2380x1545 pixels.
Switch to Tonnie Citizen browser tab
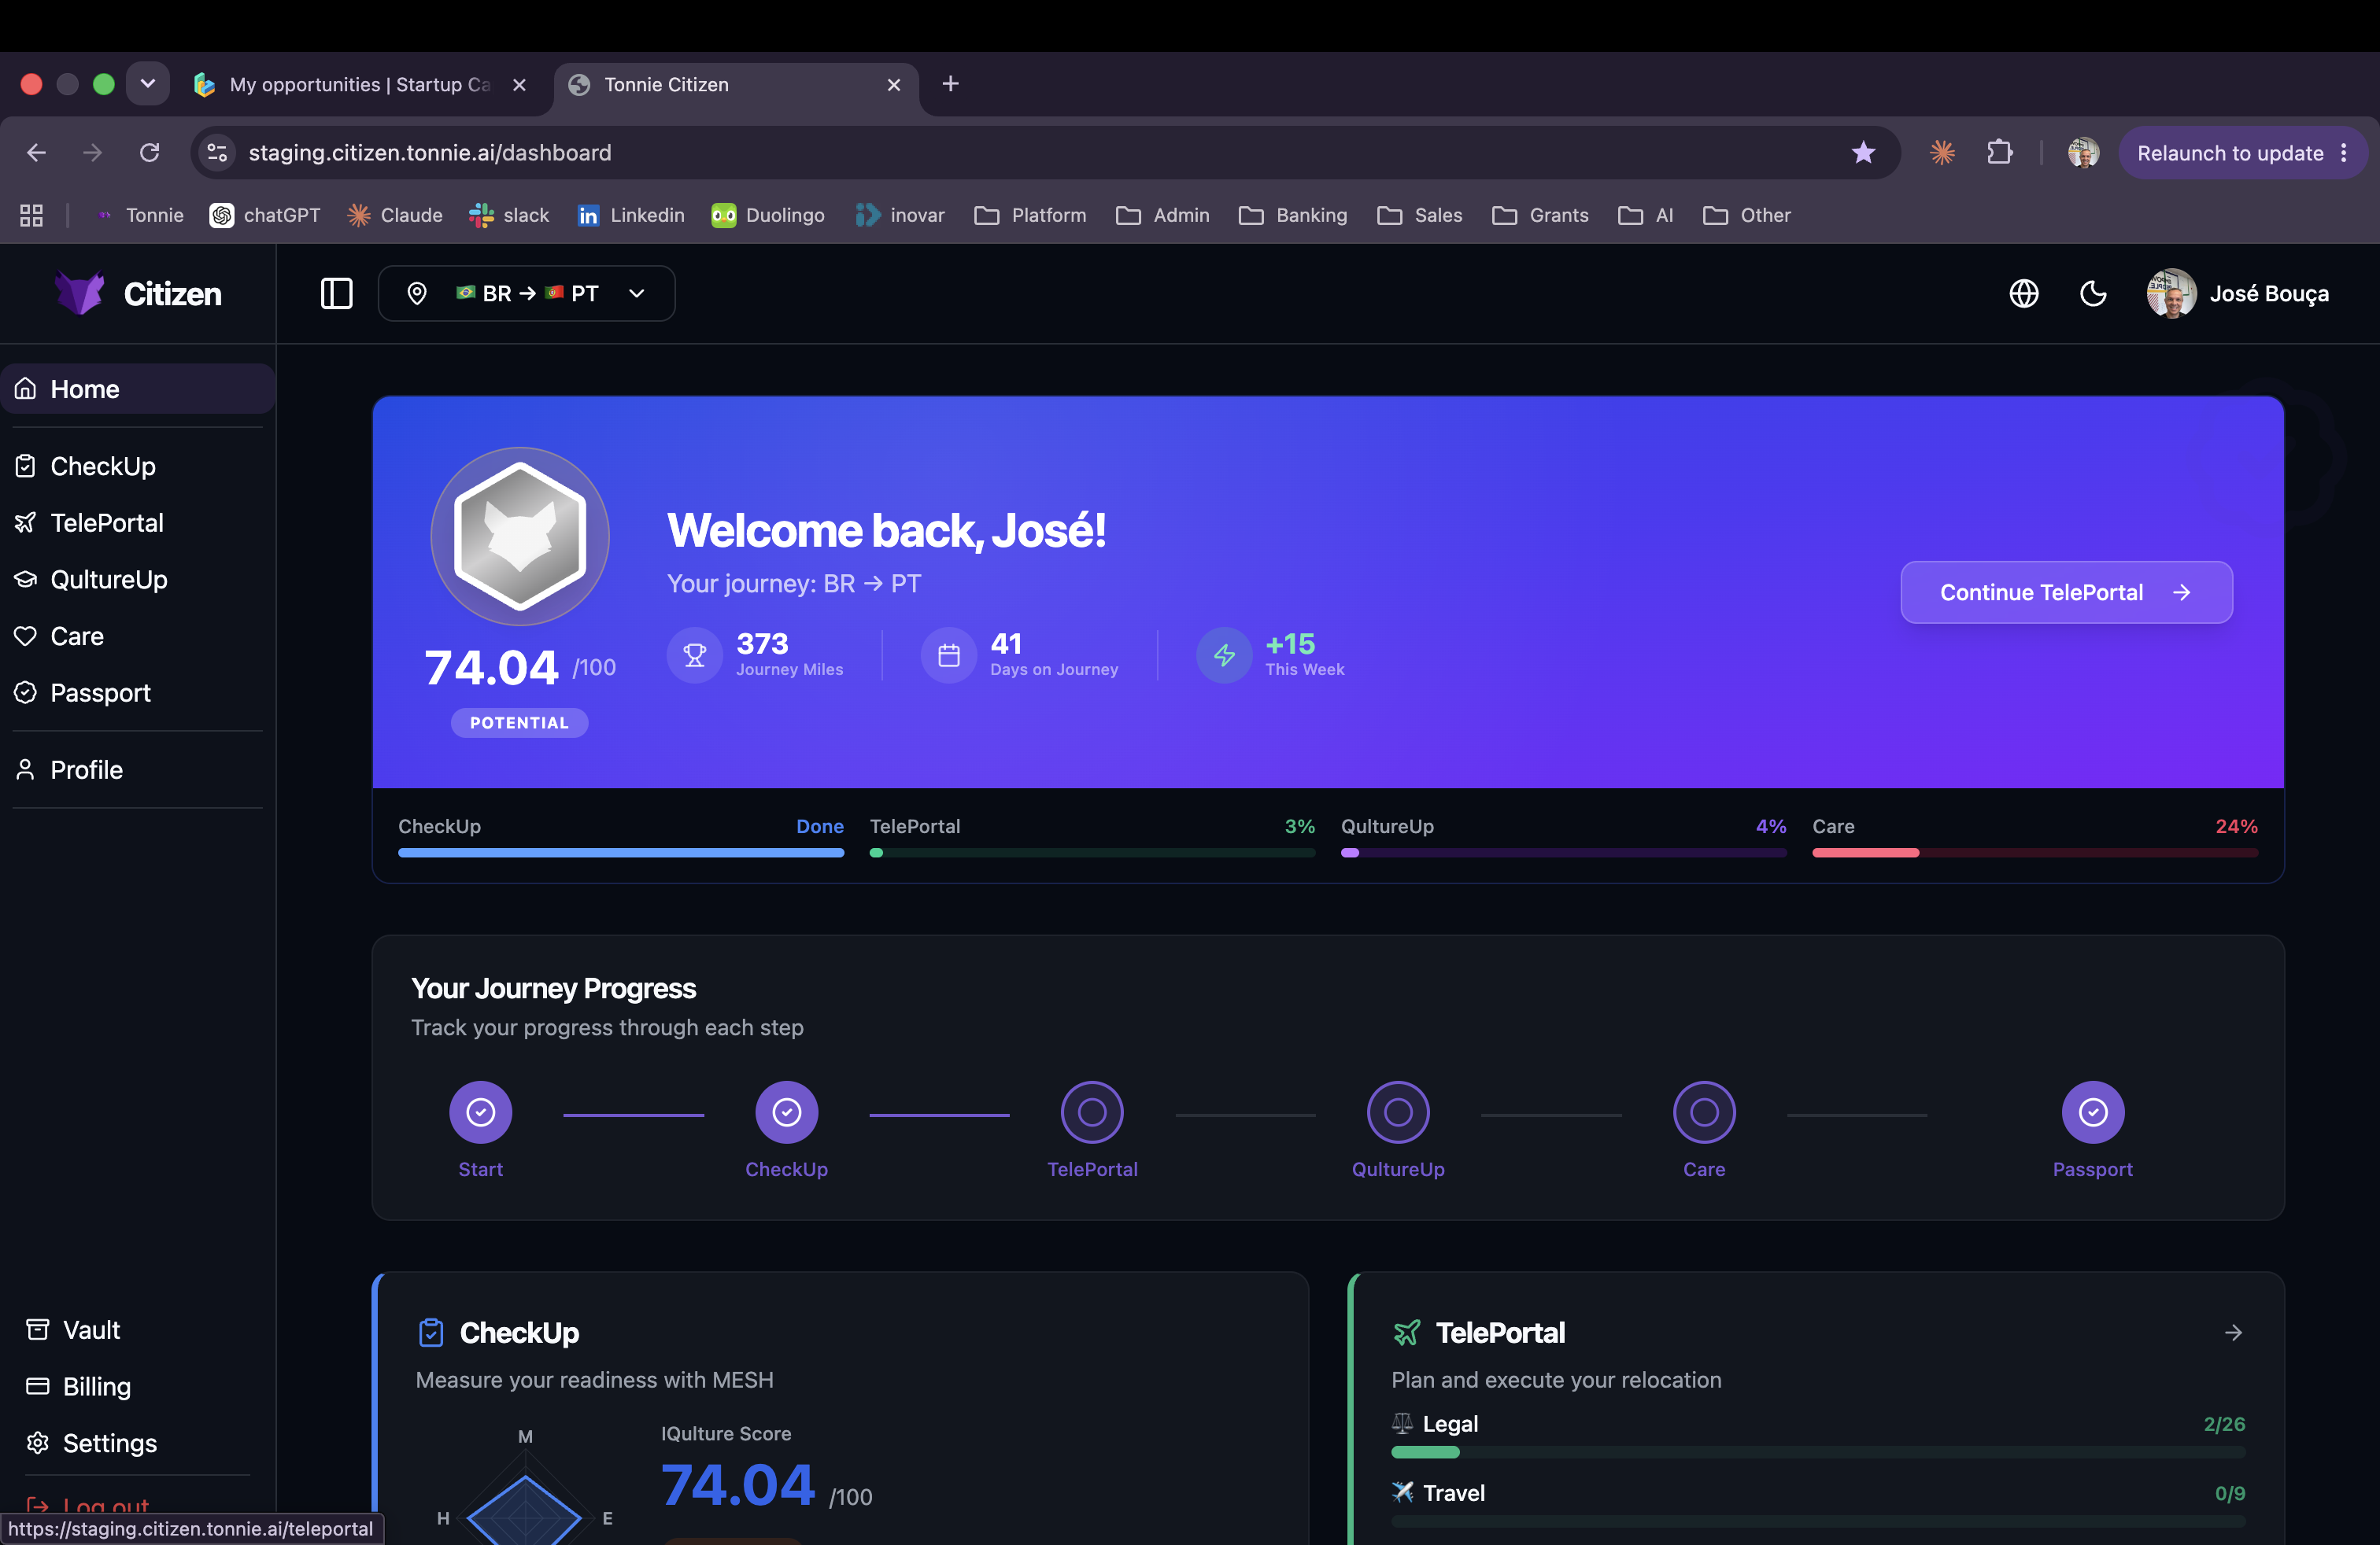tap(735, 85)
